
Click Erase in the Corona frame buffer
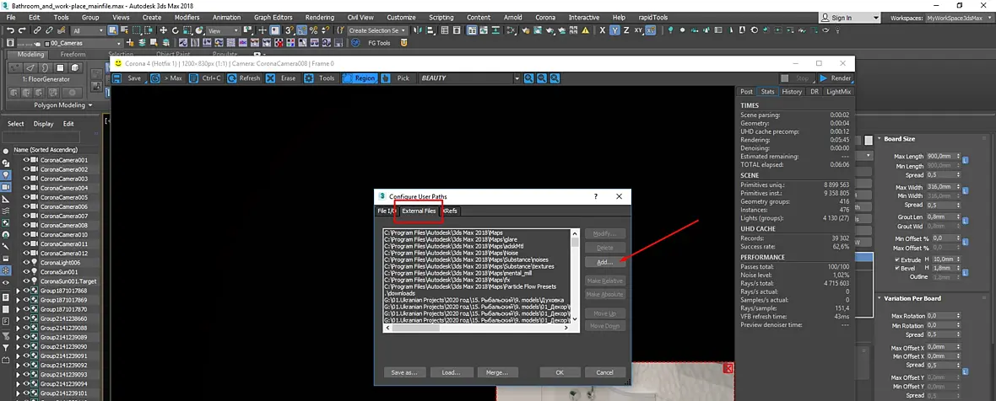coord(282,78)
